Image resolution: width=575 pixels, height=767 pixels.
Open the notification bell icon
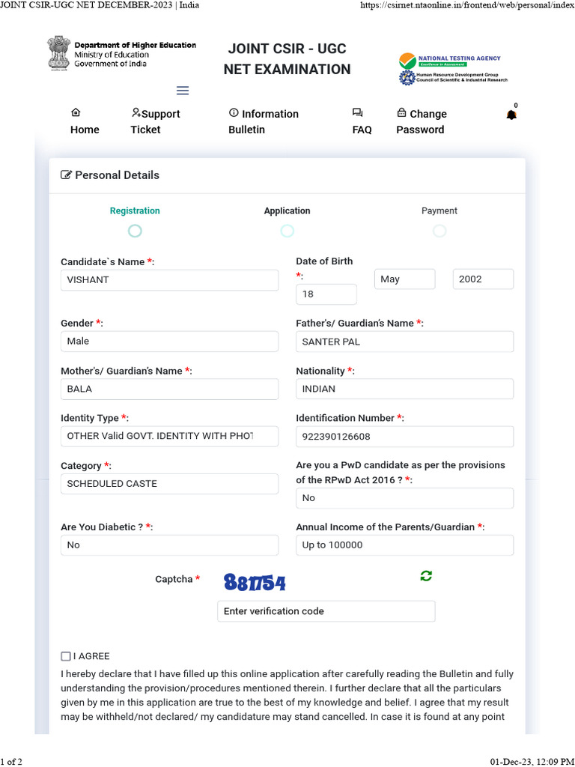click(x=511, y=115)
